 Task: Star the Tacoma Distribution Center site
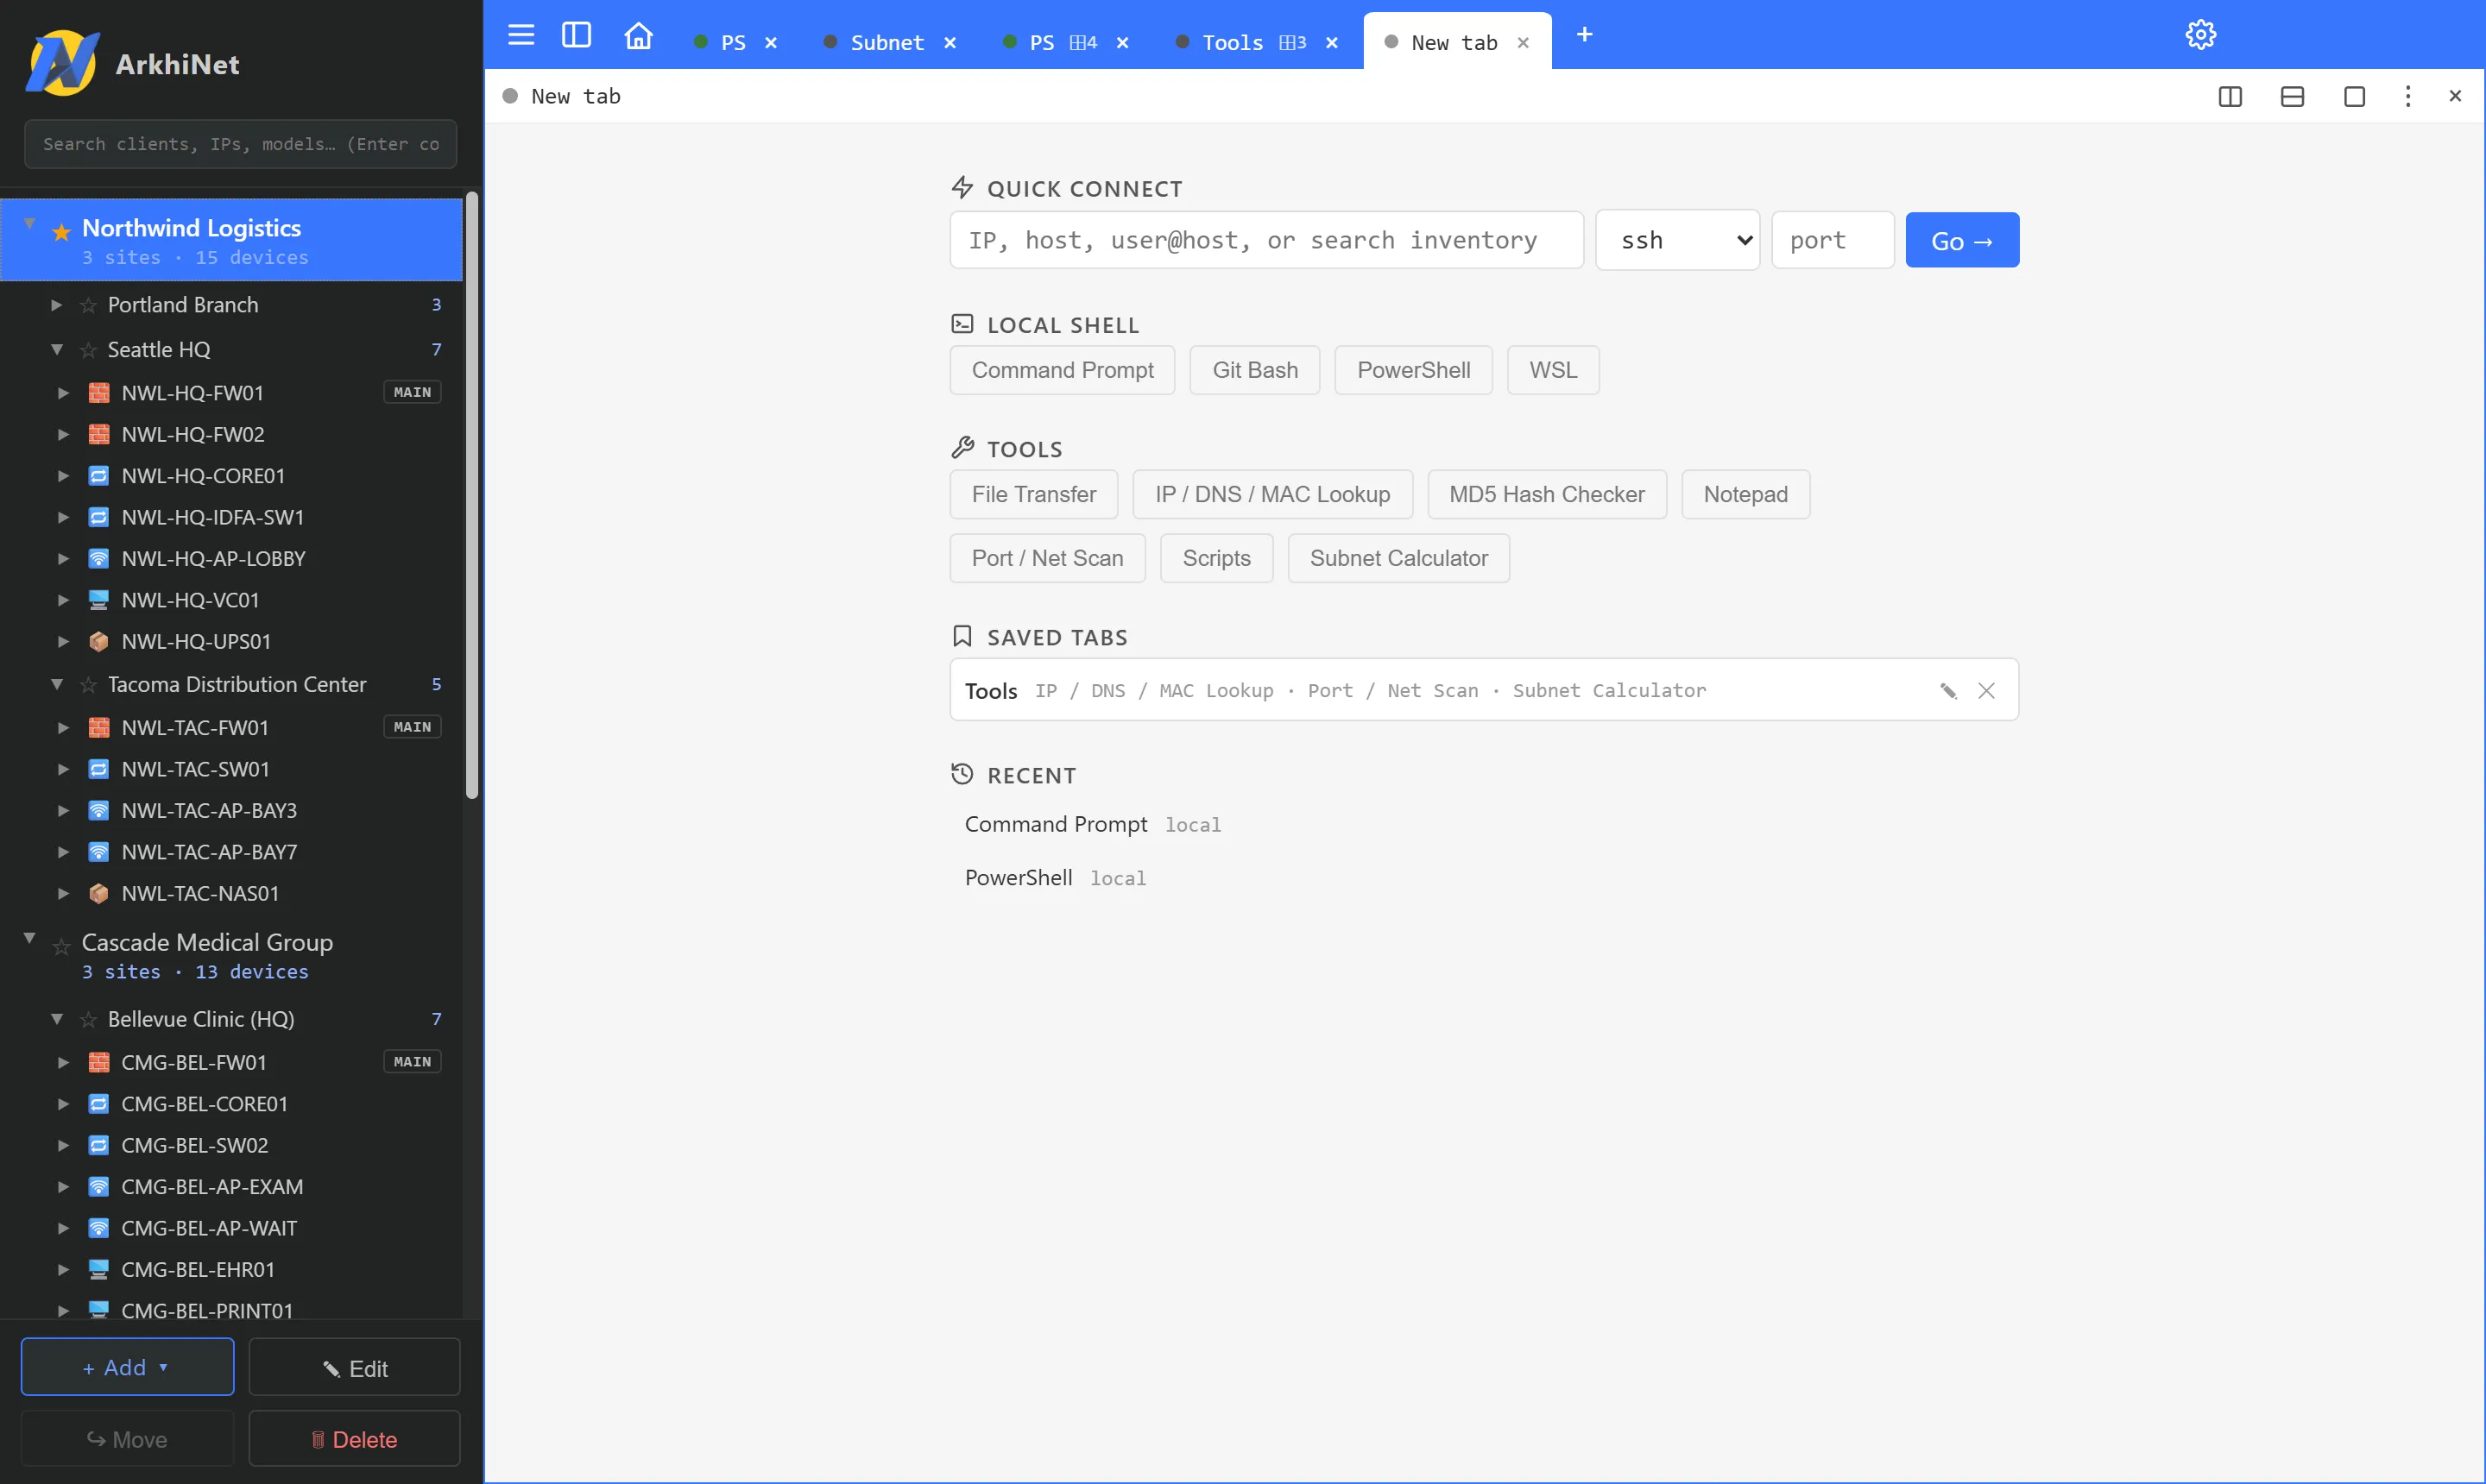88,685
